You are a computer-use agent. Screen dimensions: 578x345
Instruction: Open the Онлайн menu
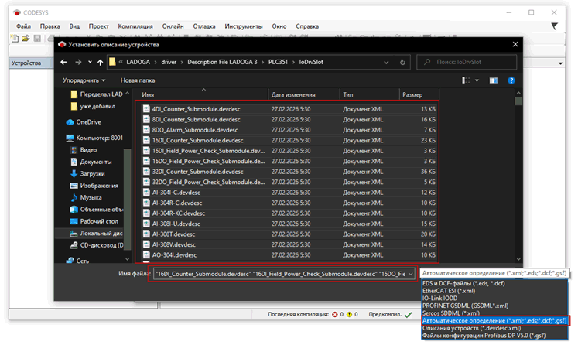coord(173,26)
